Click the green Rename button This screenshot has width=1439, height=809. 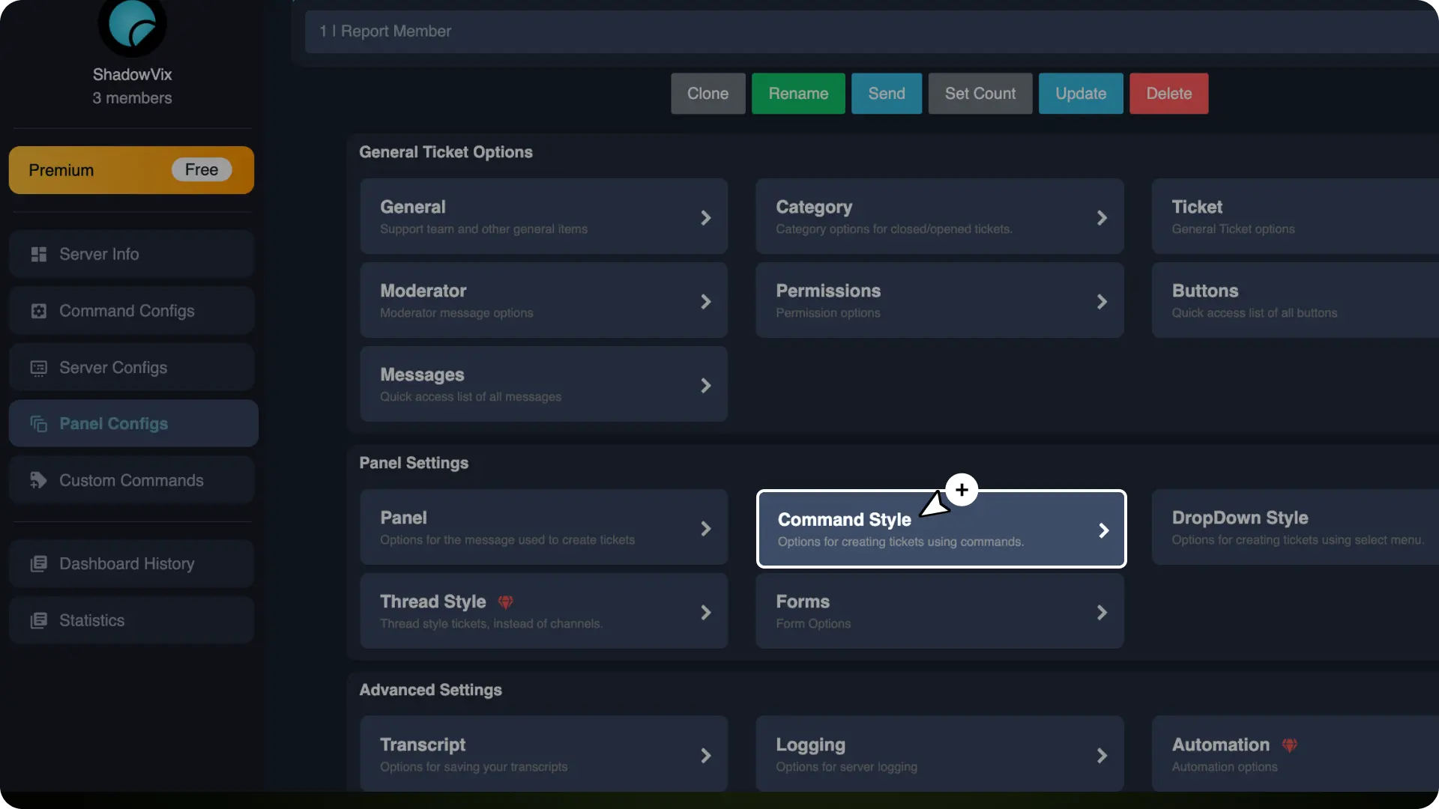pos(798,94)
